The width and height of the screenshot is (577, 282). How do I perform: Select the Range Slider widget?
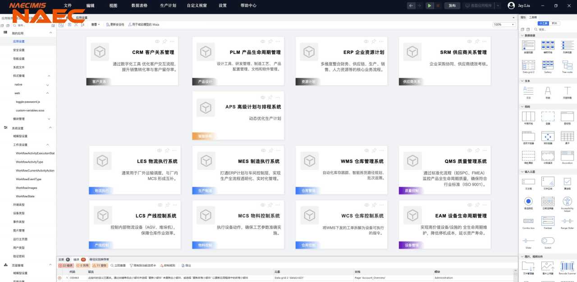[567, 221]
